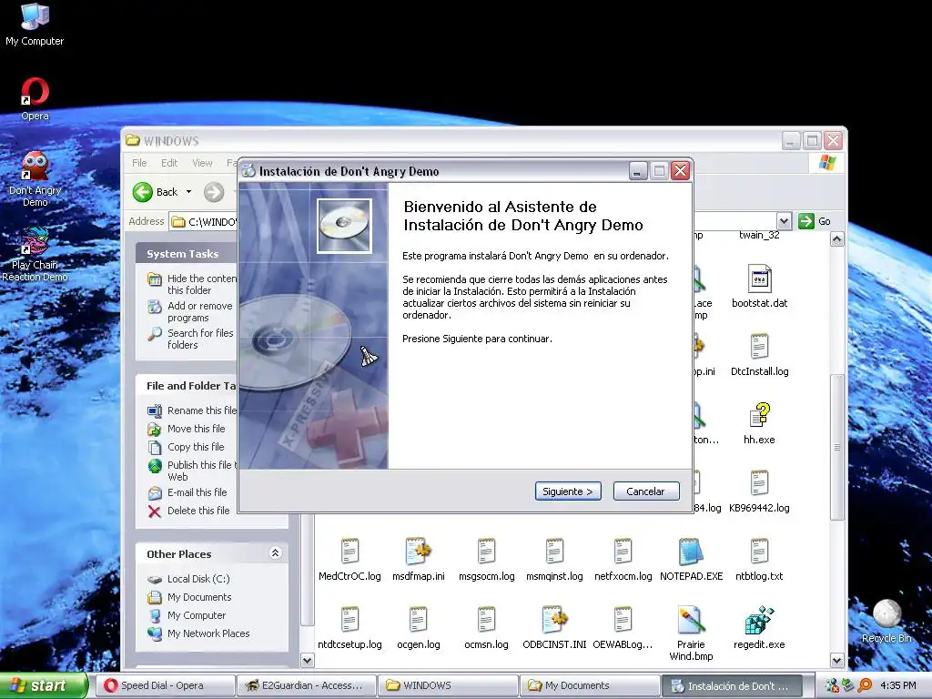Click the Publish this file to Web link
Screen dimensions: 932x699
(x=192, y=471)
